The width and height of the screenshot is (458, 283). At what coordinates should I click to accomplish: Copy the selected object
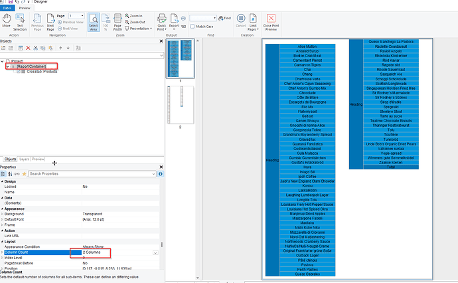(x=43, y=48)
